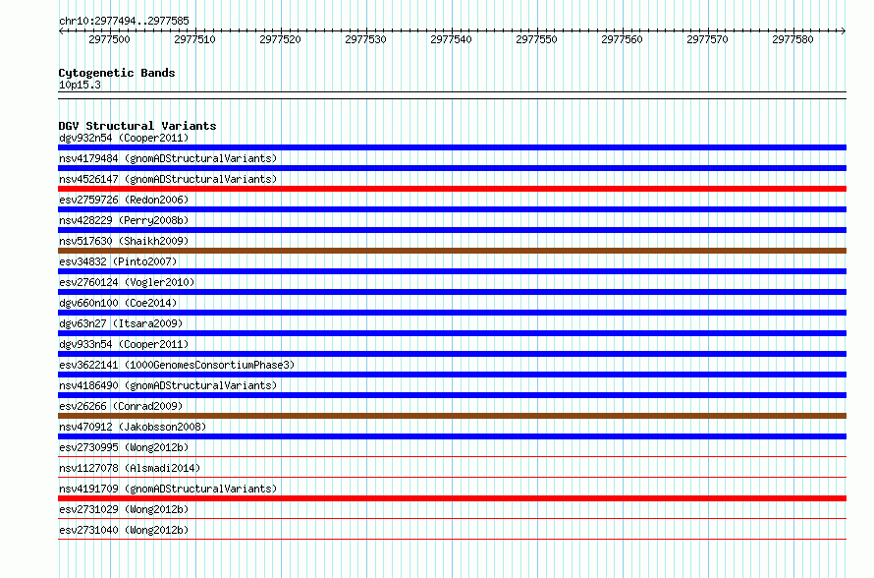Click the blue bar under nsv4179484
Image resolution: width=874 pixels, height=578 pixels.
[x=452, y=168]
